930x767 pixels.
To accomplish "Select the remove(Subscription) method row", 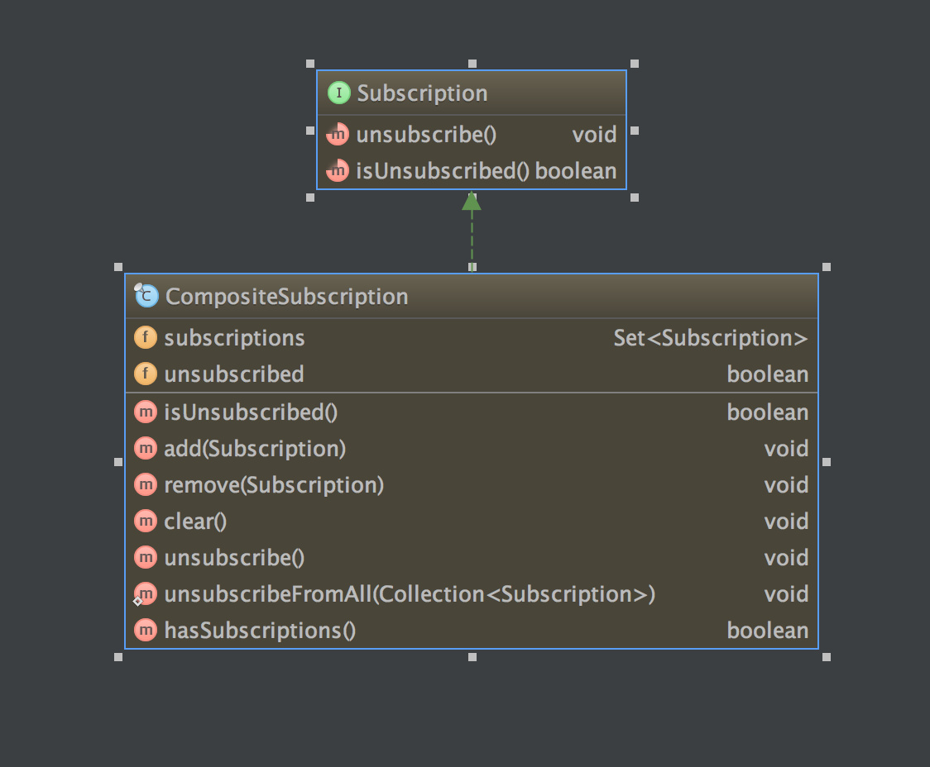I will coord(472,485).
